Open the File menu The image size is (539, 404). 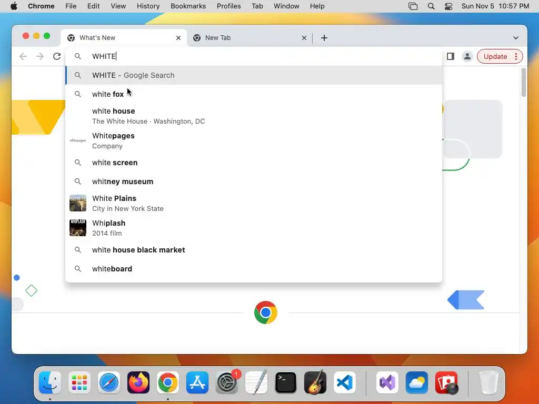click(71, 6)
